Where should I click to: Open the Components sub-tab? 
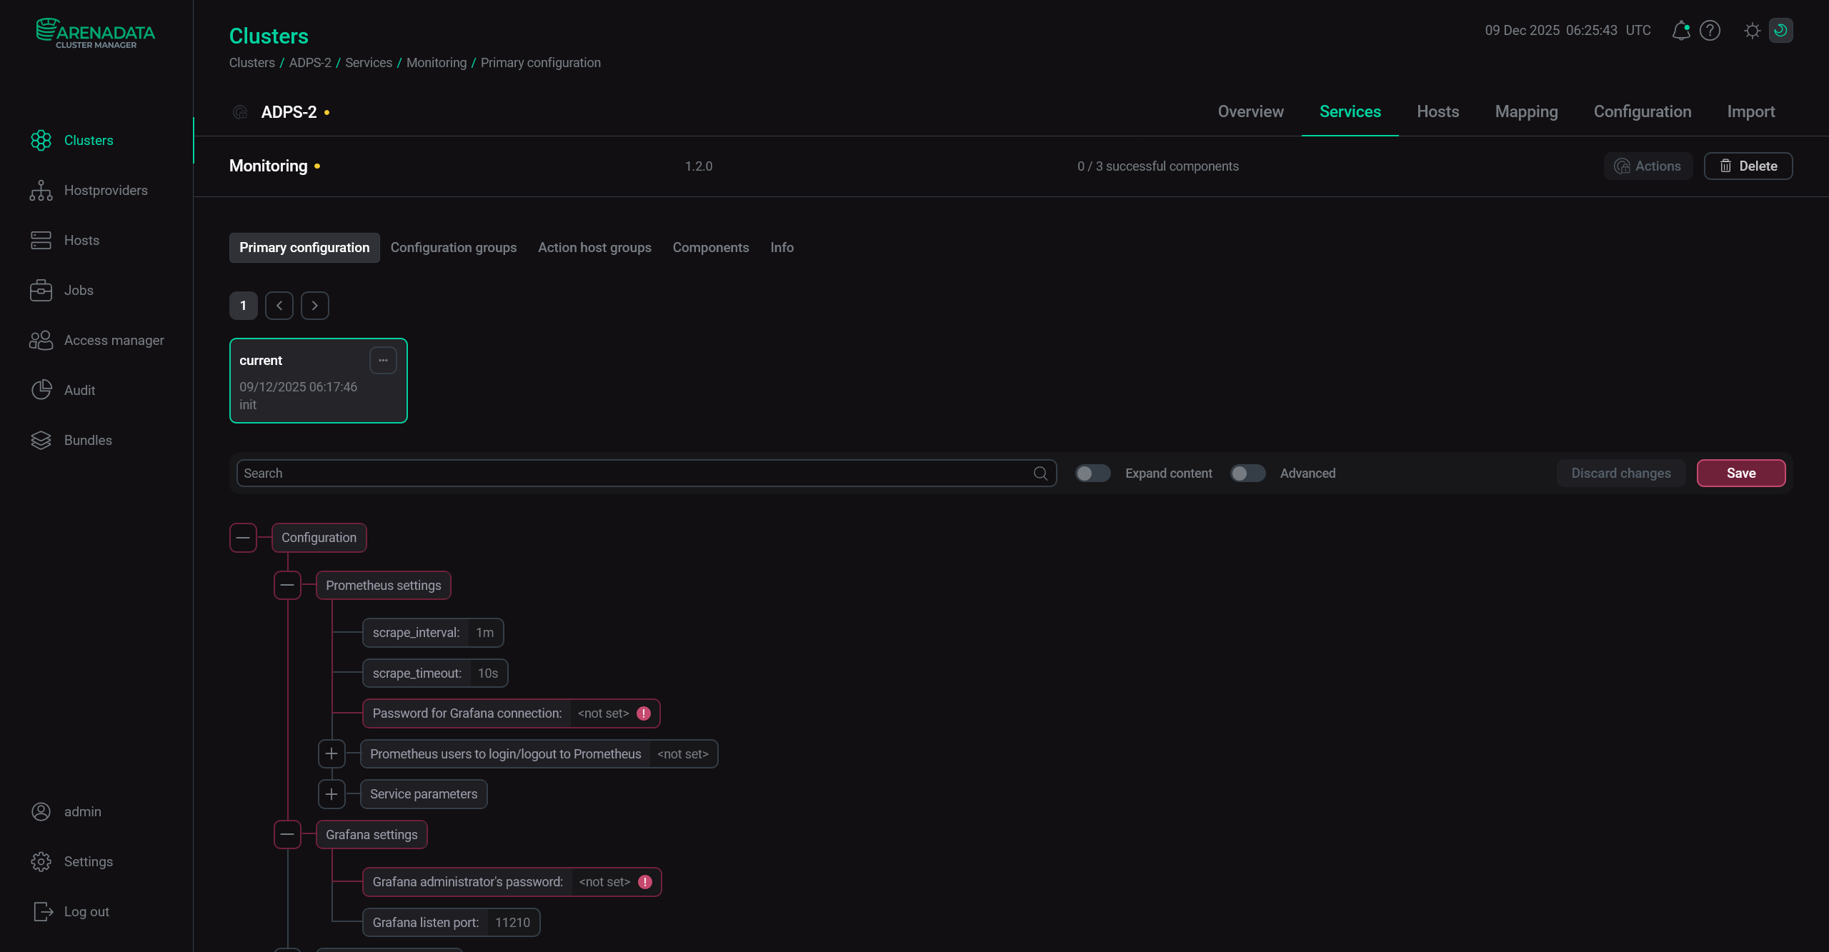(711, 247)
